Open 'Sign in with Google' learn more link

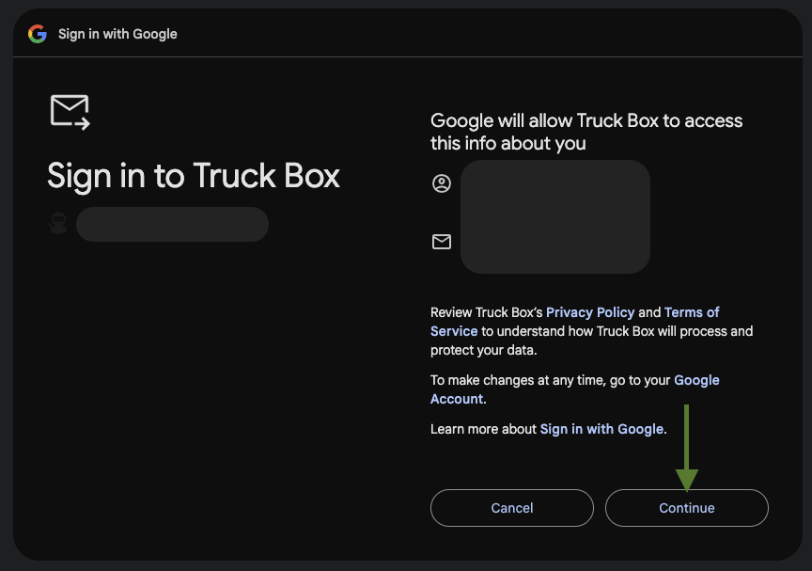[x=601, y=429]
